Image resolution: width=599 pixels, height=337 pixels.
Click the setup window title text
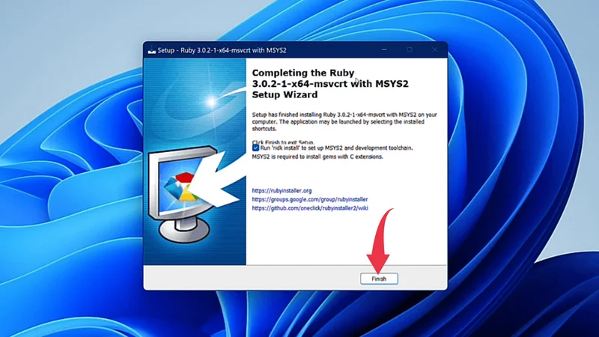[222, 50]
